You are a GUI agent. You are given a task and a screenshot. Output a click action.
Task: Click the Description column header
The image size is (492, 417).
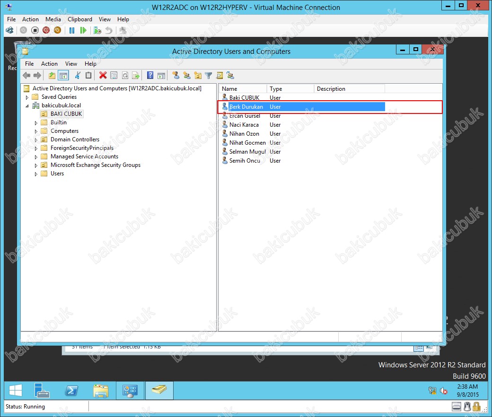349,89
